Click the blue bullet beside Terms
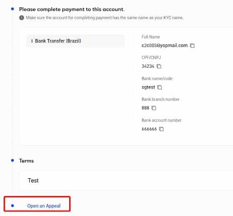The image size is (233, 216). [13, 160]
